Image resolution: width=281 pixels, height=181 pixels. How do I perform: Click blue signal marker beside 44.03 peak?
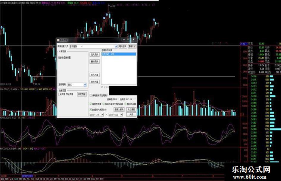point(107,14)
